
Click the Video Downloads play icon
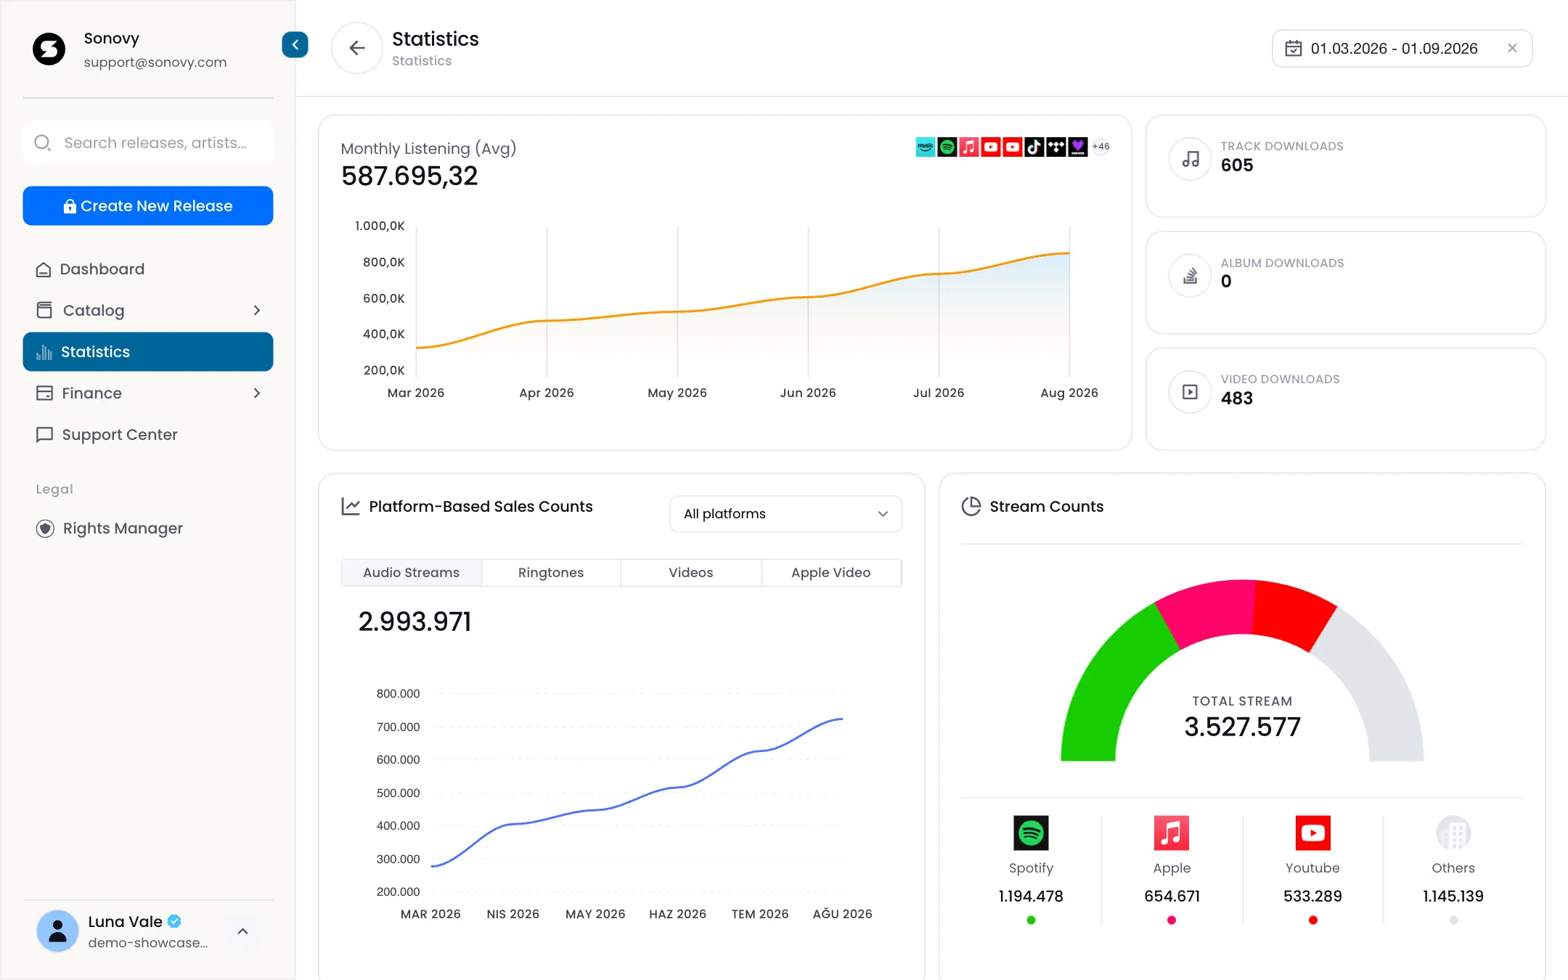pos(1191,392)
